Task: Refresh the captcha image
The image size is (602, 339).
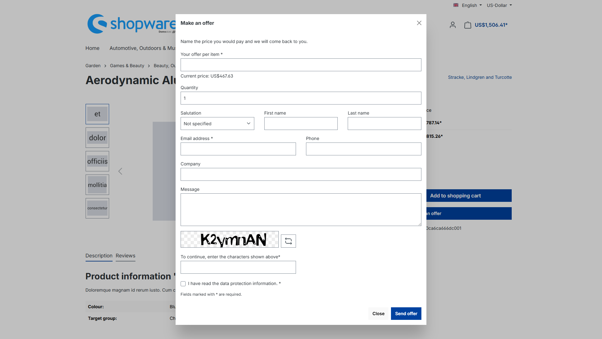Action: [288, 241]
